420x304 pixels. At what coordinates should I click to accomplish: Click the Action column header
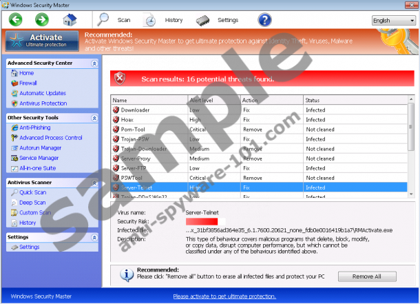coord(272,100)
